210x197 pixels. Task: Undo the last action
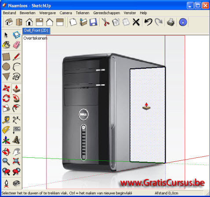pyautogui.click(x=148, y=22)
